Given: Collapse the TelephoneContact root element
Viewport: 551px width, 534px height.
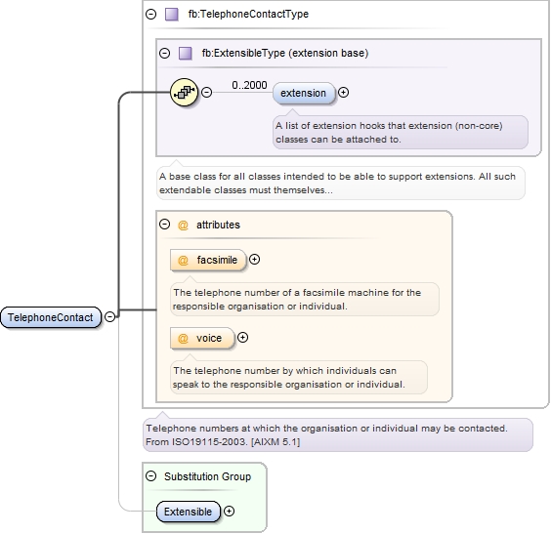Looking at the screenshot, I should [110, 316].
